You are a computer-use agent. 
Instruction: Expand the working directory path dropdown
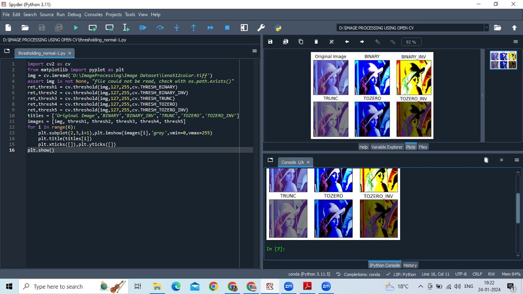click(x=486, y=28)
